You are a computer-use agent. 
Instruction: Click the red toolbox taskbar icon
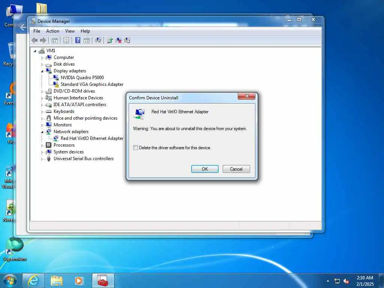pos(103,280)
